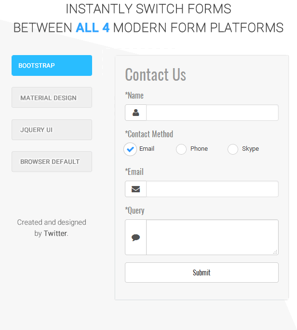Click inside the Query text area
Screen dimensions: 297x330
pos(212,237)
